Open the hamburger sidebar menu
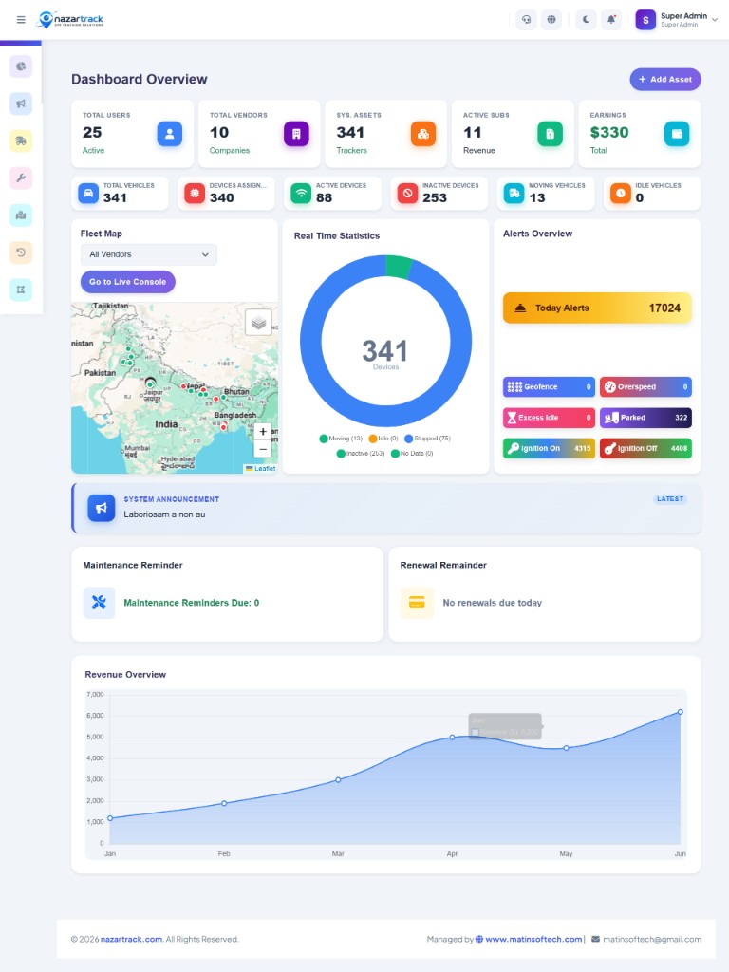Image resolution: width=729 pixels, height=972 pixels. pos(21,20)
